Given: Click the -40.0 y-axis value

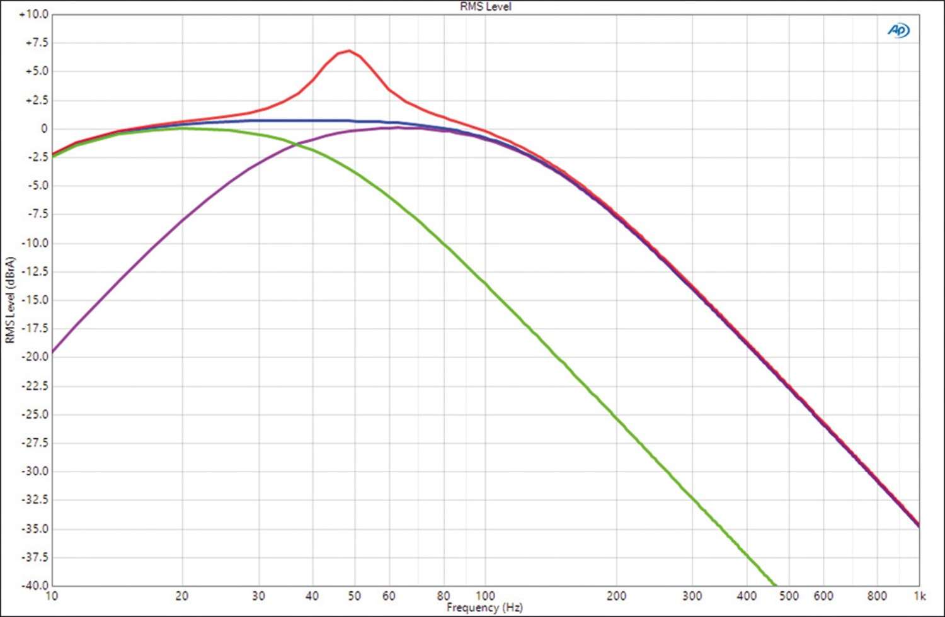Looking at the screenshot, I should tap(34, 586).
